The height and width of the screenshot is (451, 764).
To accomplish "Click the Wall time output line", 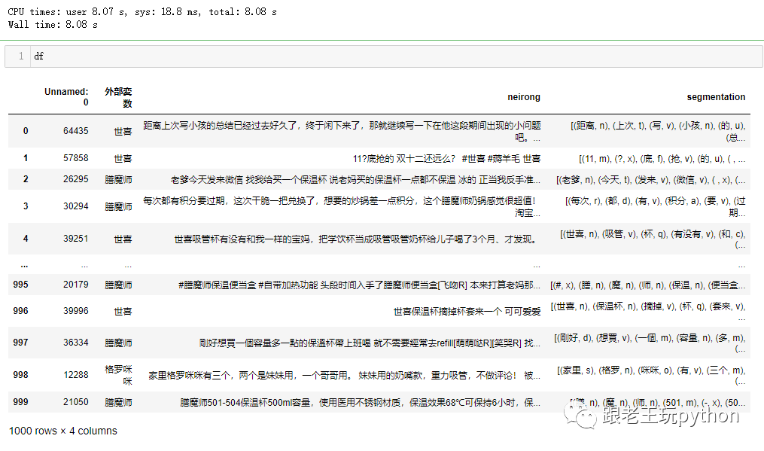I will [x=53, y=25].
